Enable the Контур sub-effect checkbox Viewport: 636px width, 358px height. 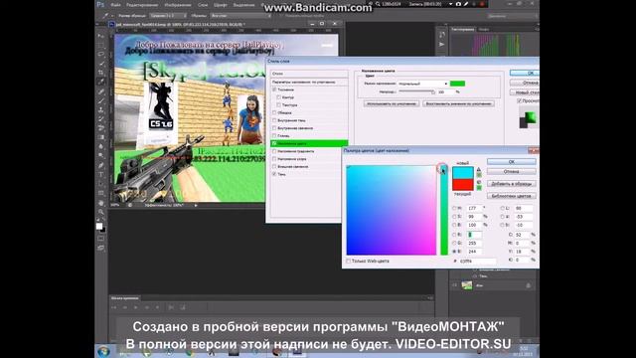(x=278, y=97)
